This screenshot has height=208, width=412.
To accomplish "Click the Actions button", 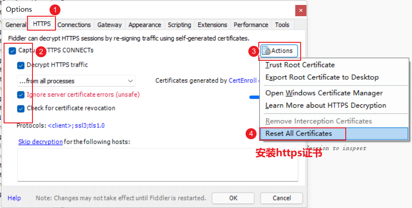I will [x=279, y=50].
